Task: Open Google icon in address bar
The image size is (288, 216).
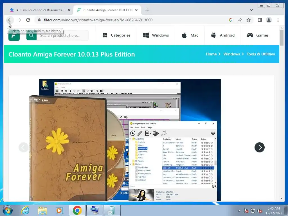Action: pos(231,20)
